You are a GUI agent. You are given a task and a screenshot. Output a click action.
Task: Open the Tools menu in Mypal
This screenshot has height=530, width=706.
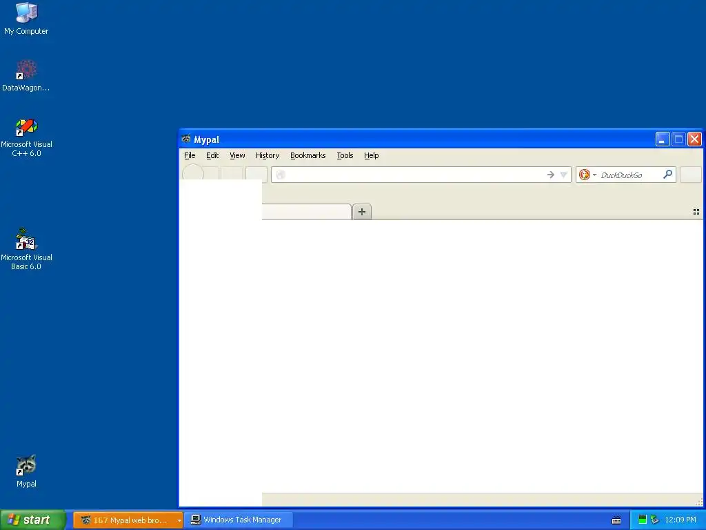pos(345,155)
